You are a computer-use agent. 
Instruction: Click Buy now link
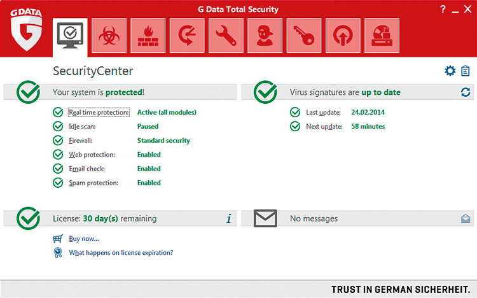[x=84, y=239]
